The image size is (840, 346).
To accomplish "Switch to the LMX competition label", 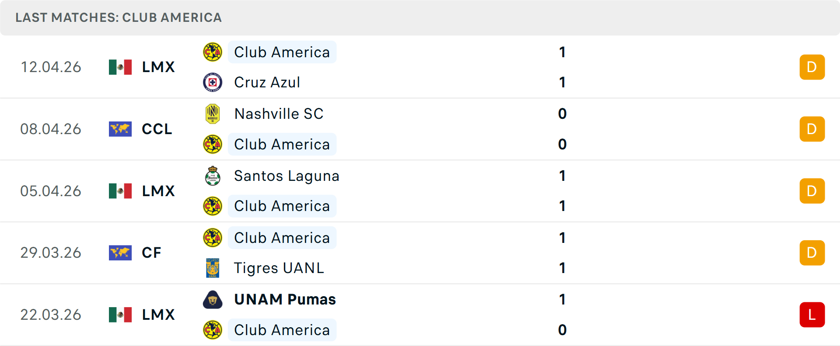I will [x=157, y=67].
